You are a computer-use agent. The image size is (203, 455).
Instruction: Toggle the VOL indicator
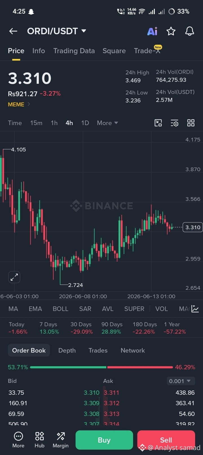click(162, 309)
